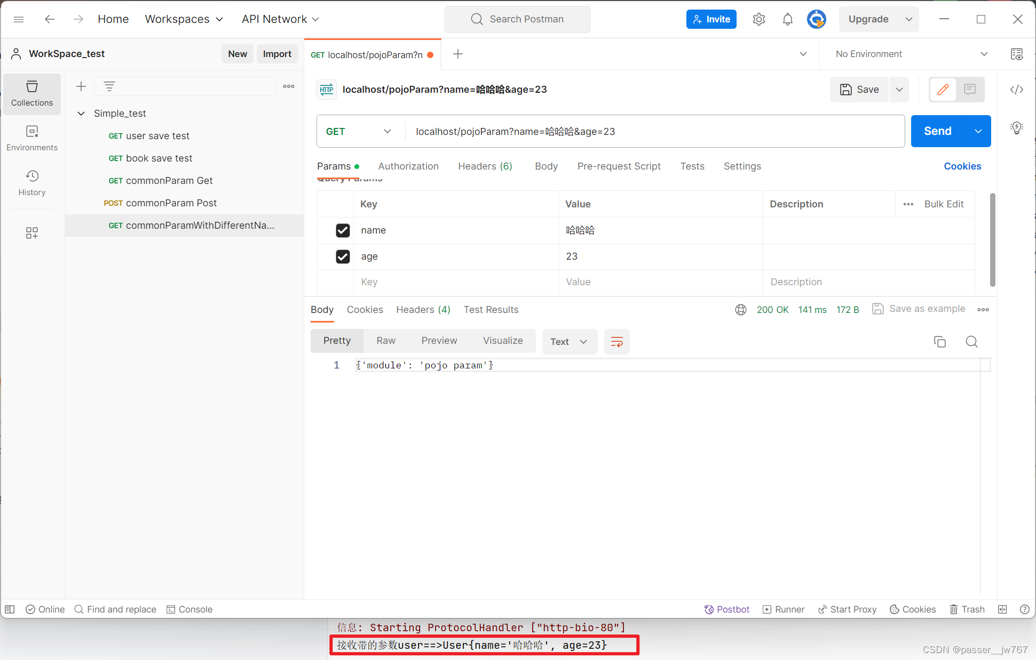Switch to the Authorization tab
Image resolution: width=1036 pixels, height=660 pixels.
(x=408, y=166)
